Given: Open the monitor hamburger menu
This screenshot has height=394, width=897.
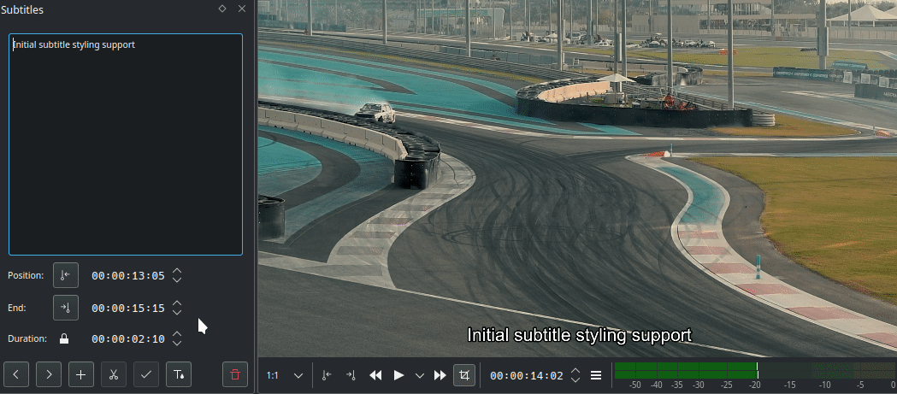Looking at the screenshot, I should 596,375.
